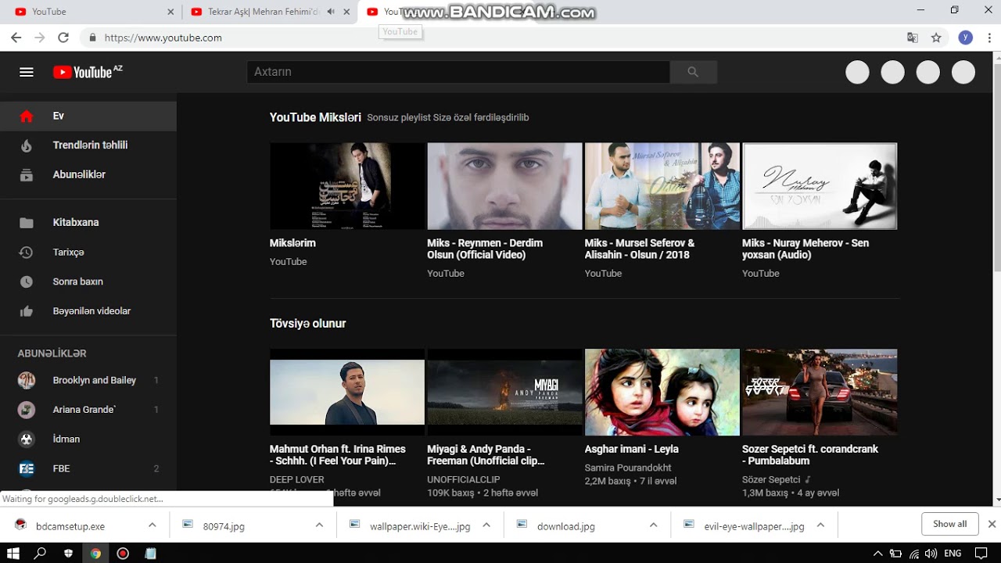This screenshot has width=1001, height=563.
Task: Expand options for 80974.jpg download
Action: (x=319, y=525)
